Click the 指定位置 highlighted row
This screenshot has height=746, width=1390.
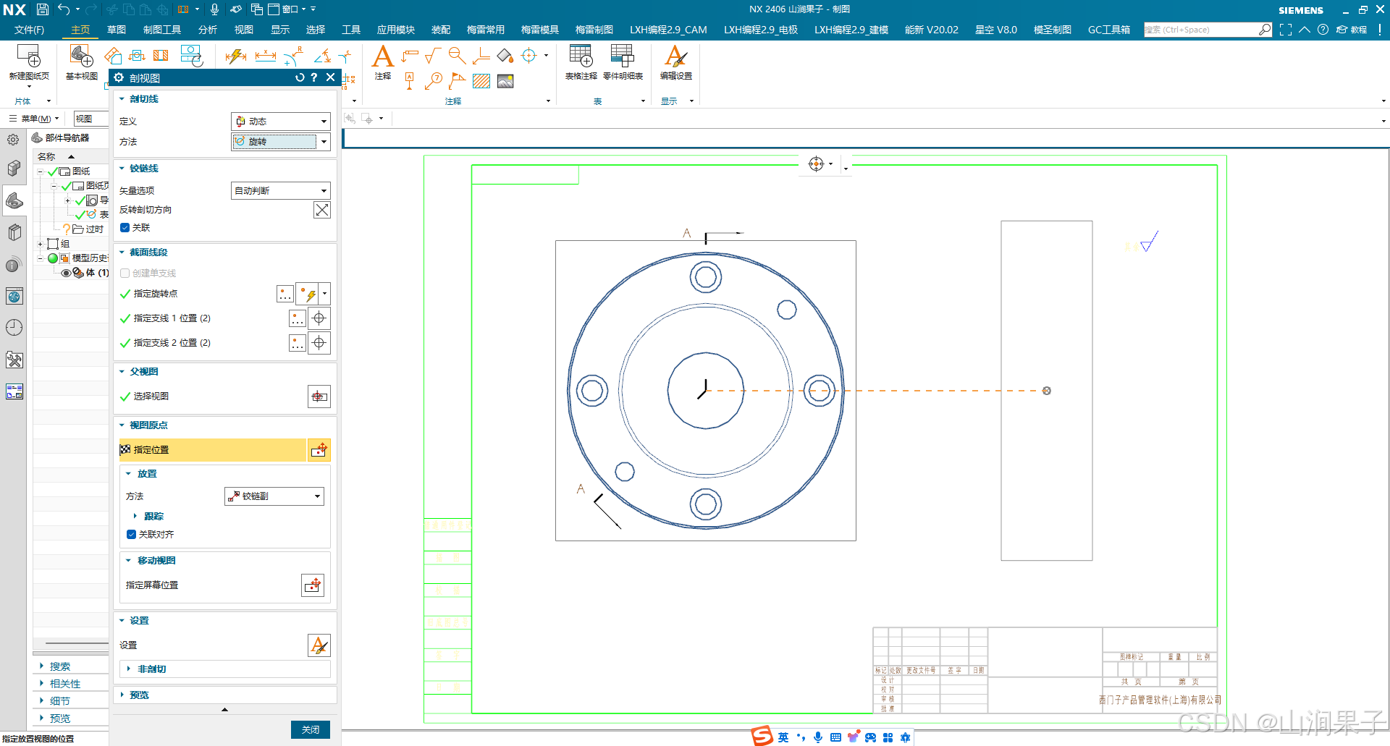(213, 450)
